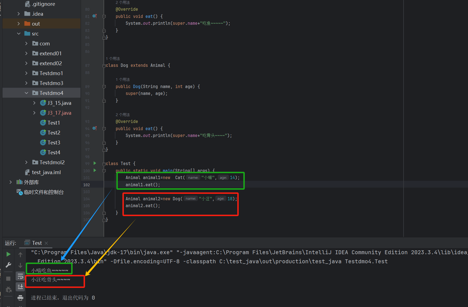Expand the extend01 package chevron
The image size is (468, 307).
(x=26, y=53)
